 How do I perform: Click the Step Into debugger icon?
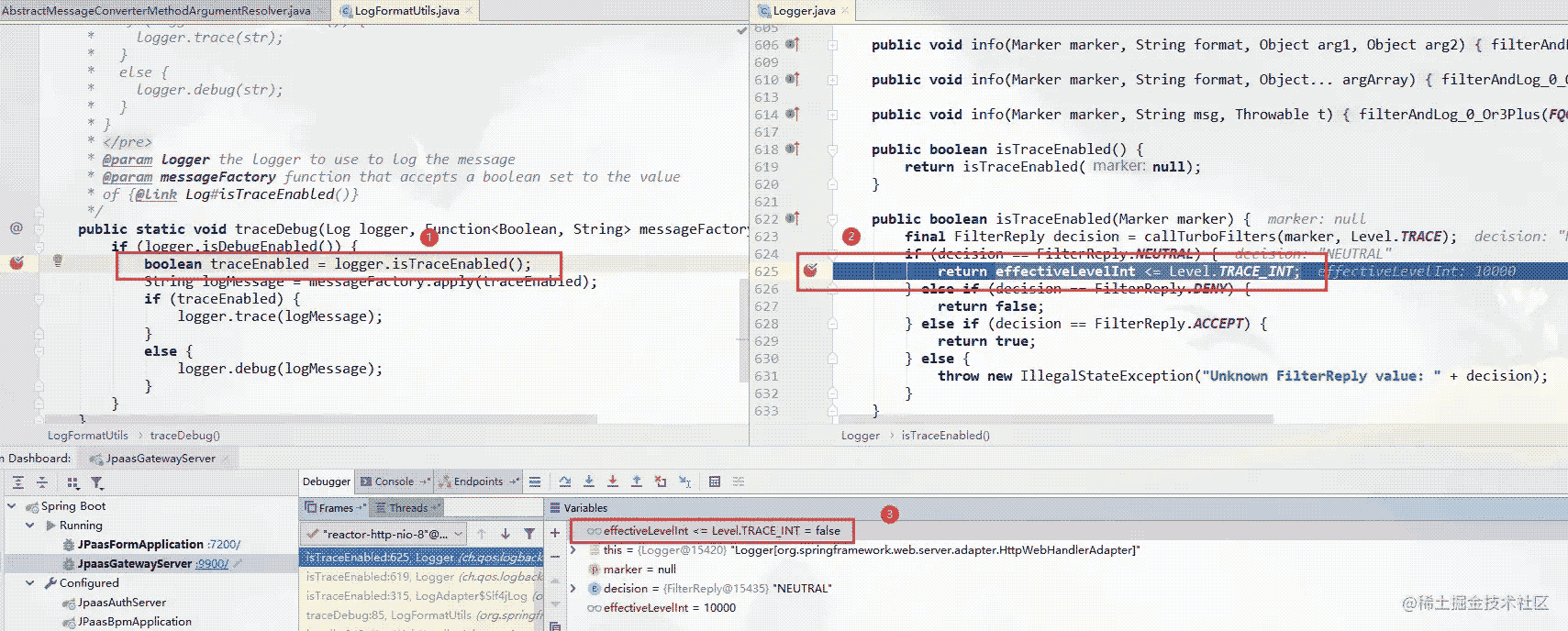[589, 482]
